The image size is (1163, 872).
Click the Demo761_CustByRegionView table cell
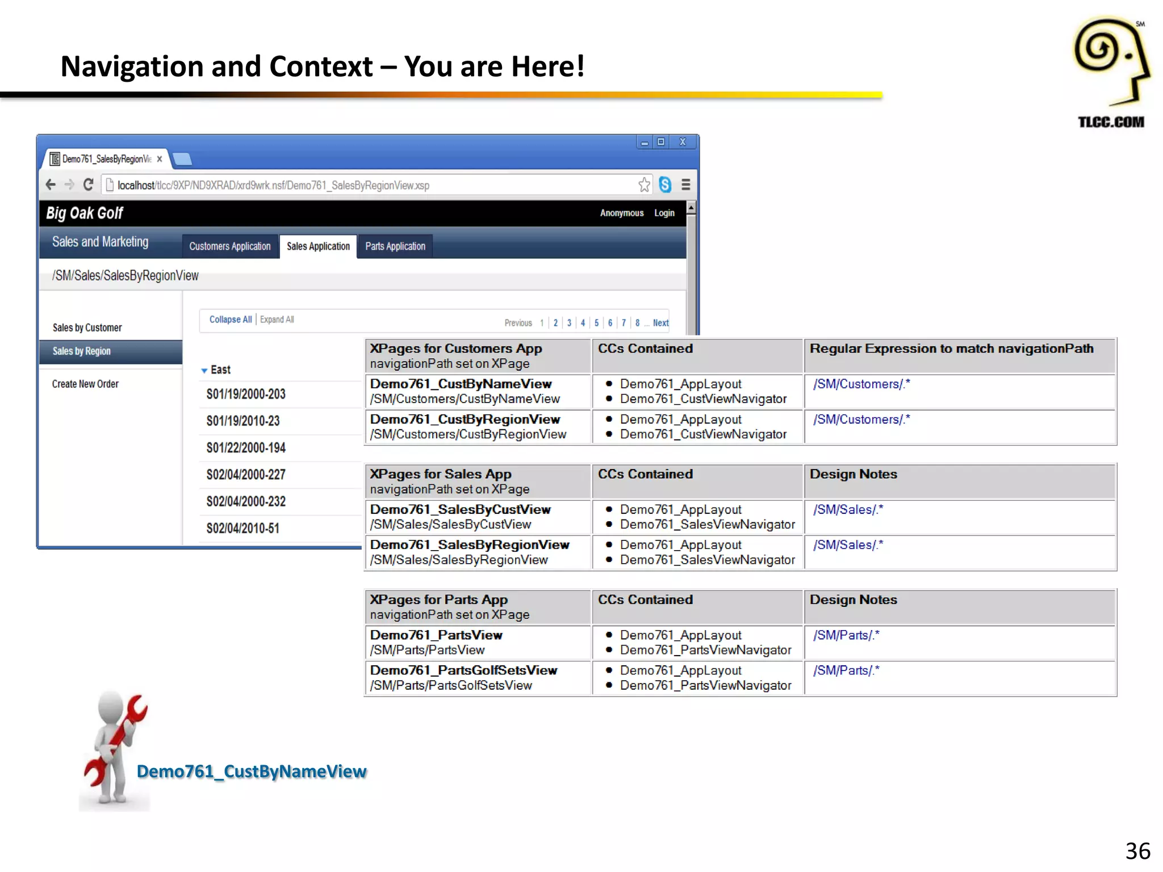[478, 426]
